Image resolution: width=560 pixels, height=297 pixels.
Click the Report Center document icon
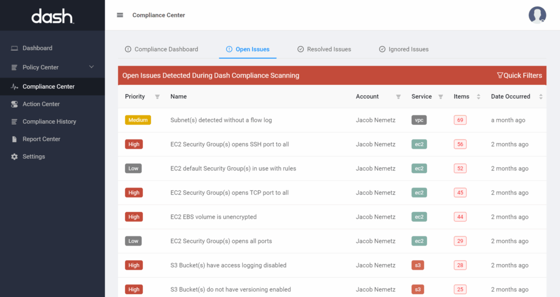click(x=15, y=139)
